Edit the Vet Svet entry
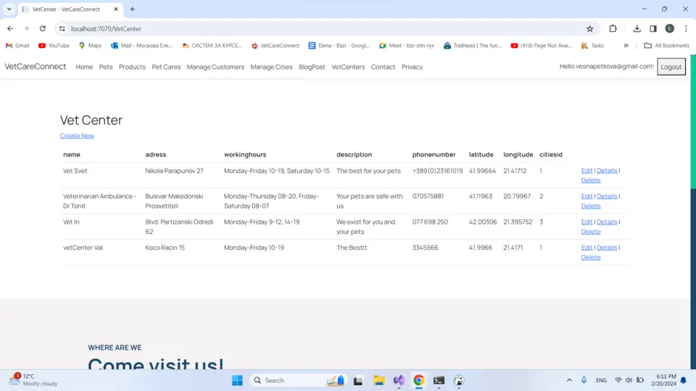The image size is (696, 391). (x=587, y=171)
